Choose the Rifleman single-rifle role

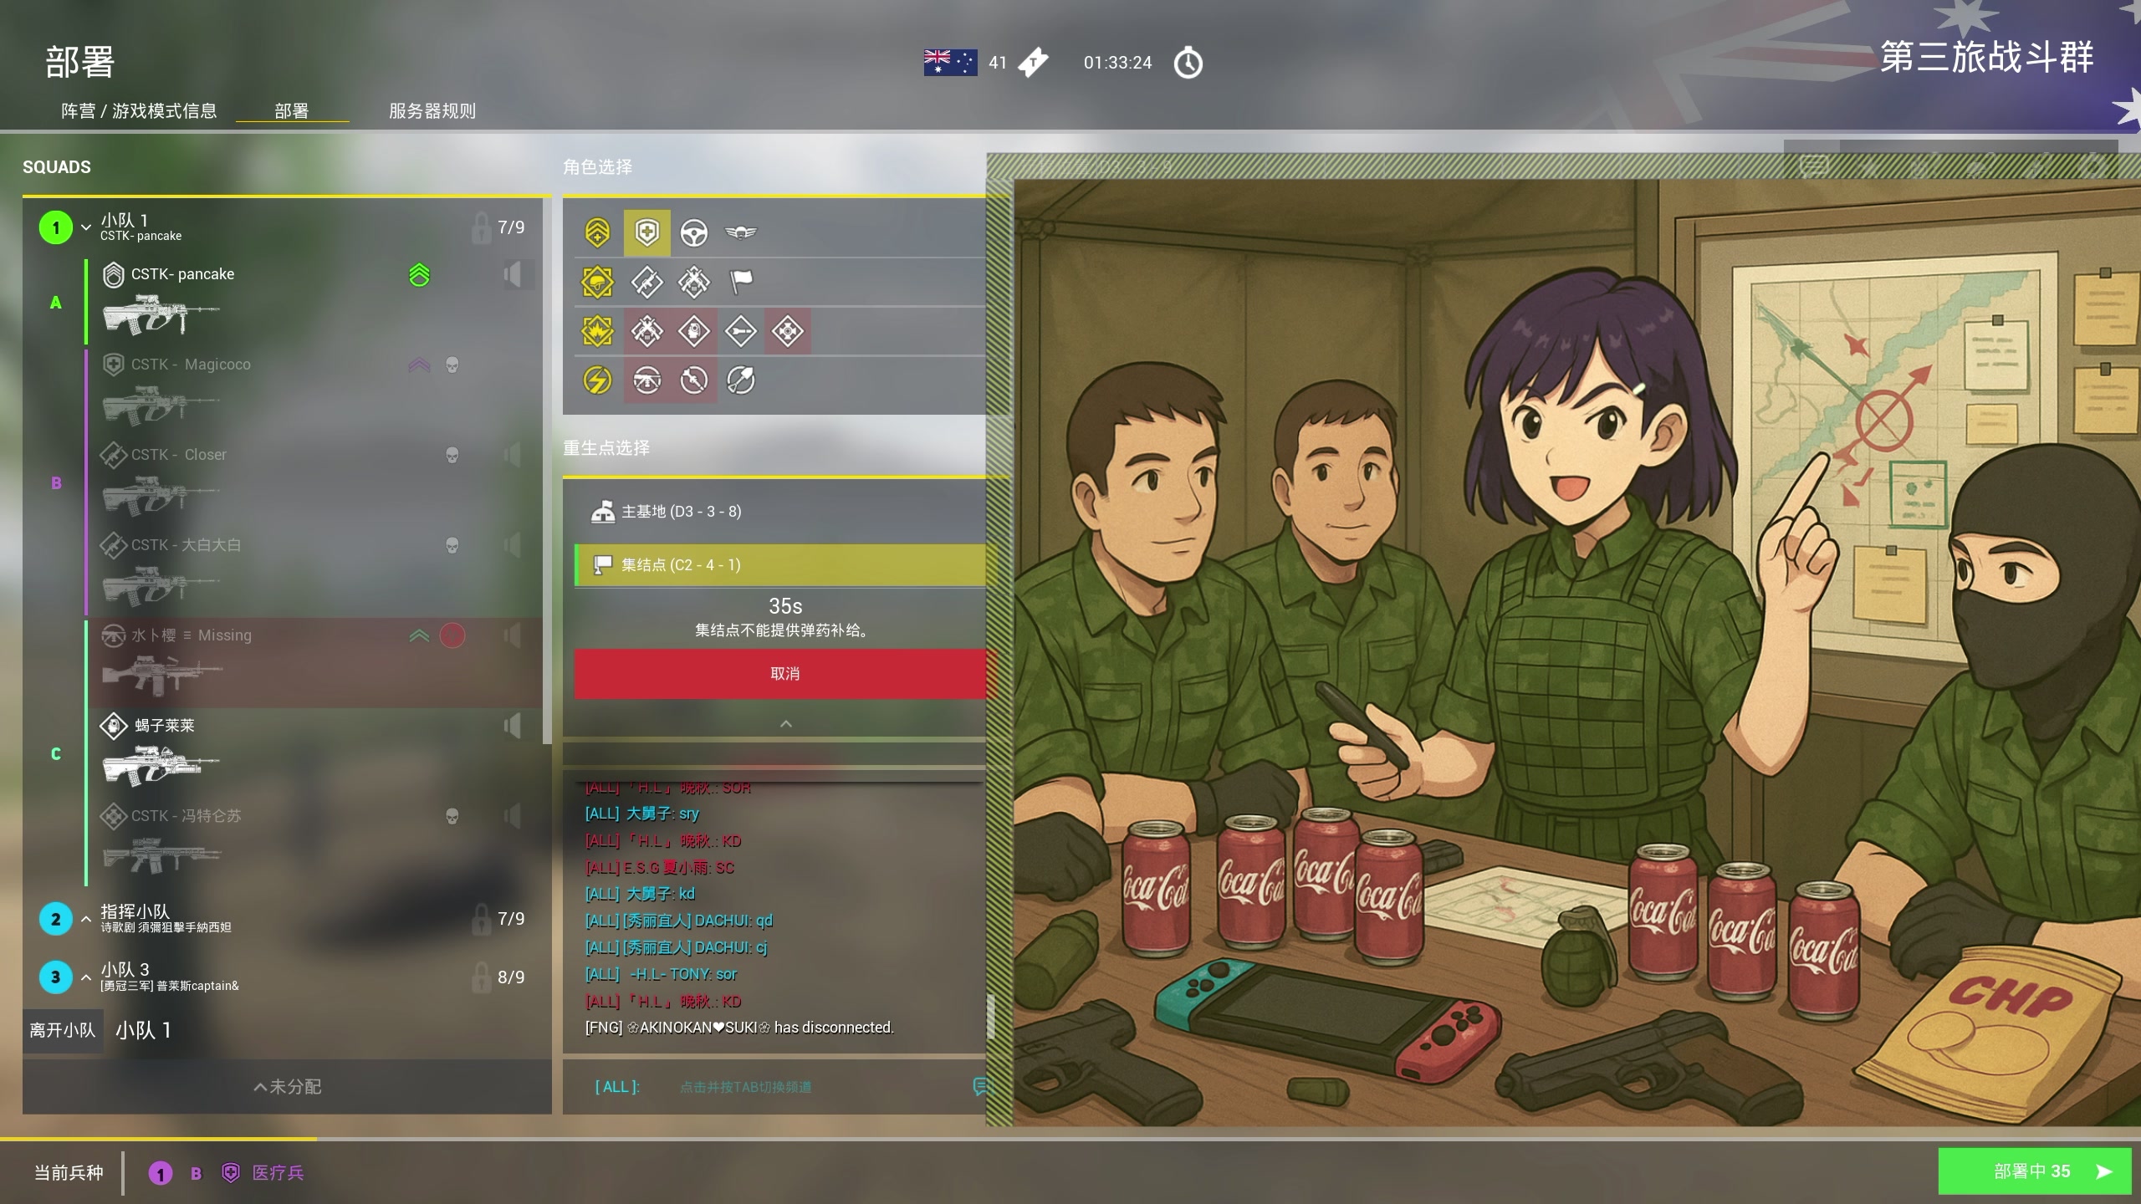tap(646, 283)
